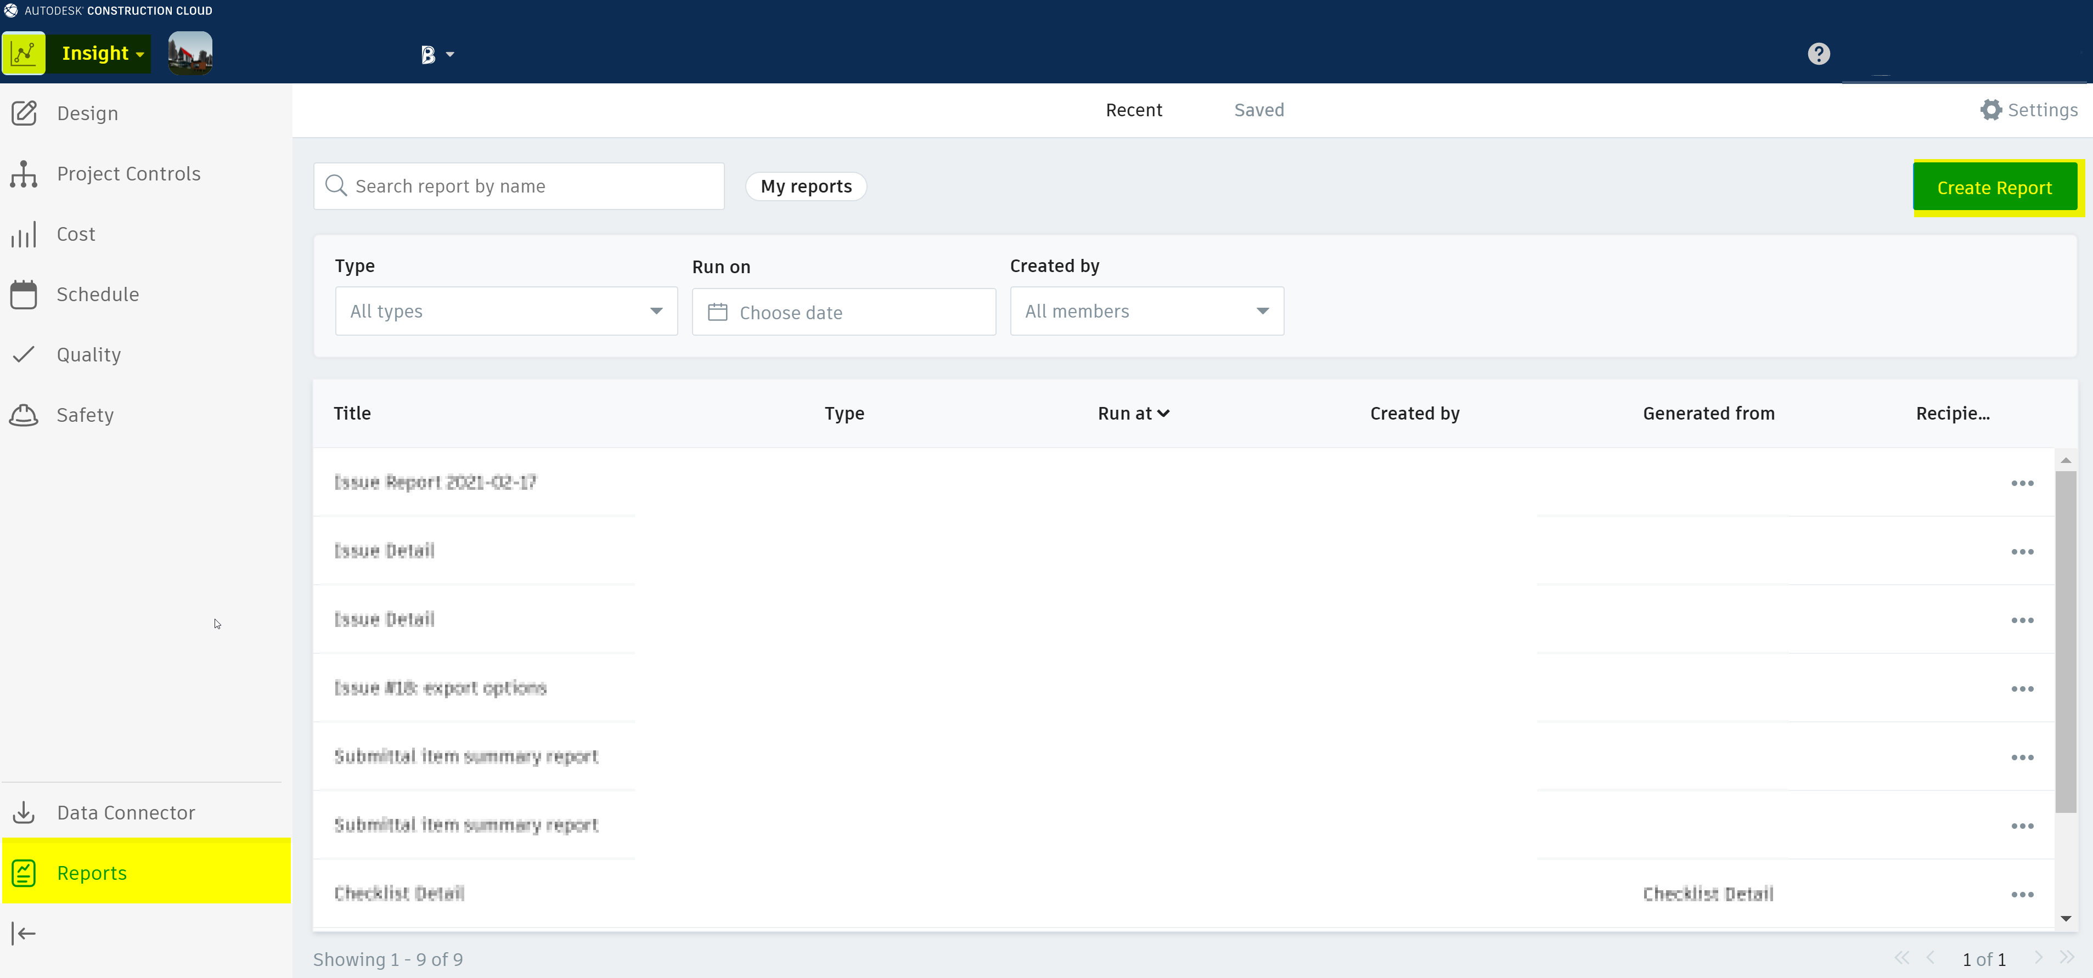Open the Design module icon in sidebar

pos(24,113)
